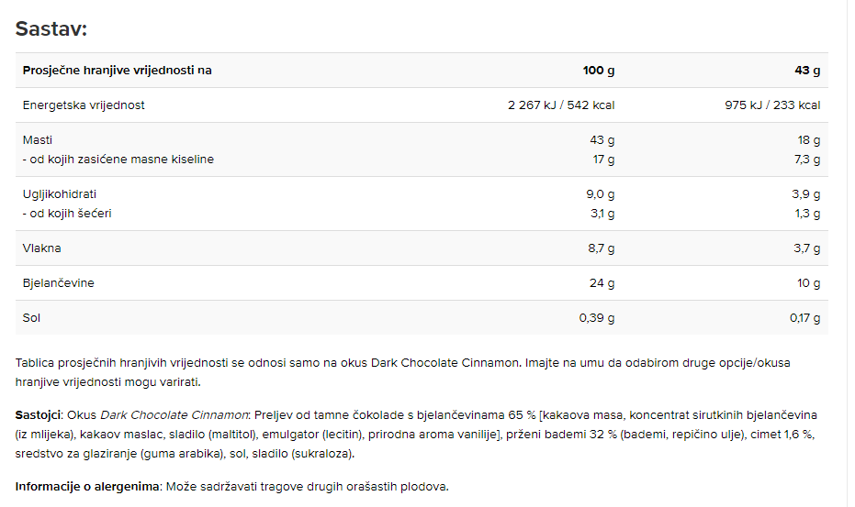Click the Prosječne hranjive vrijednosti na header
The height and width of the screenshot is (507, 855).
[x=118, y=71]
